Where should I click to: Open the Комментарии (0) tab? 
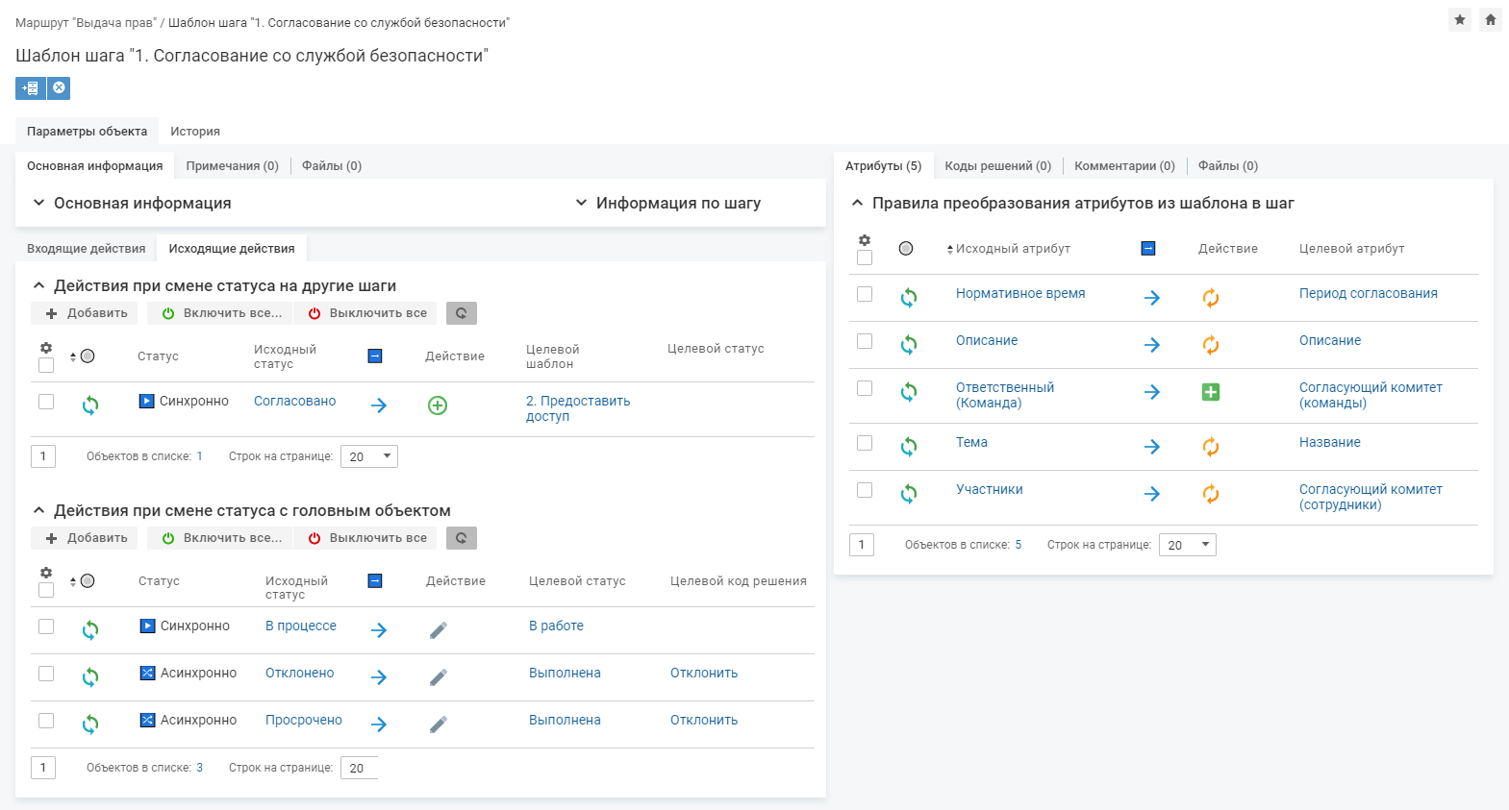coord(1125,166)
